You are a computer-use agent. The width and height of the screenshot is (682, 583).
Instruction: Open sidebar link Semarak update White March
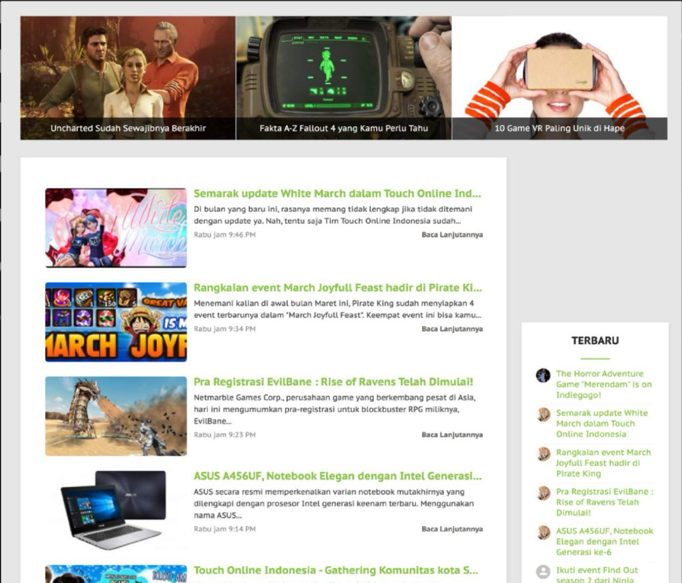point(602,424)
